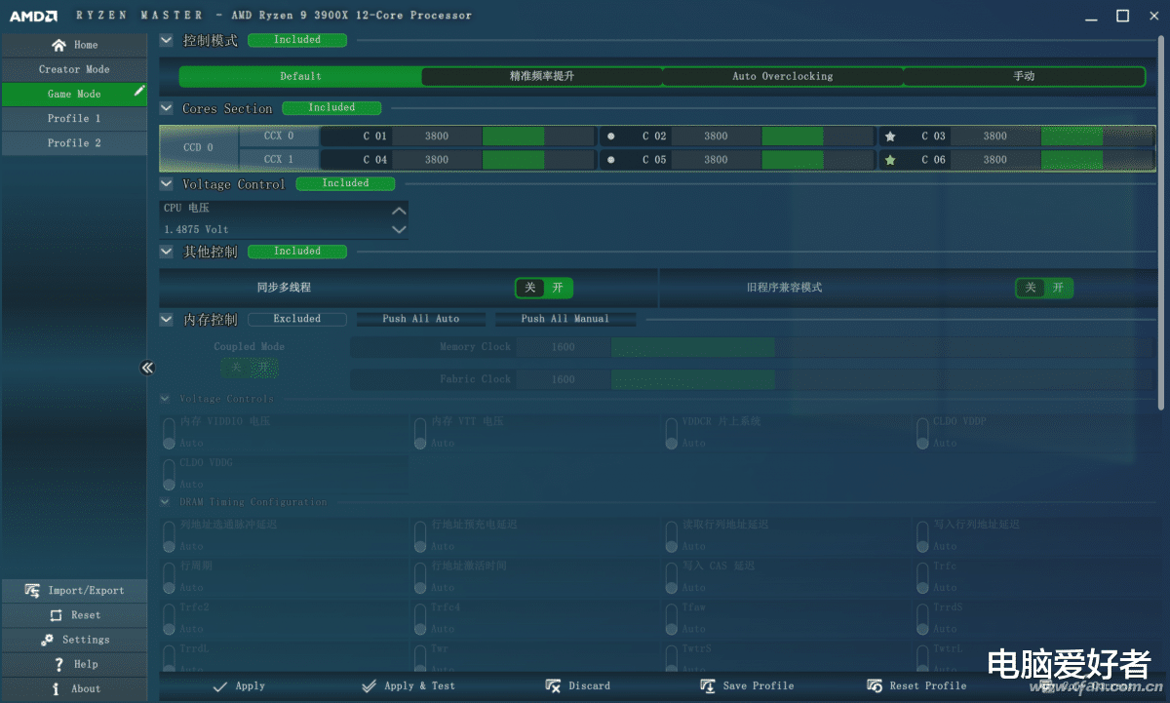Toggle 旧程序兼容模式 switch
This screenshot has height=703, width=1170.
1044,288
